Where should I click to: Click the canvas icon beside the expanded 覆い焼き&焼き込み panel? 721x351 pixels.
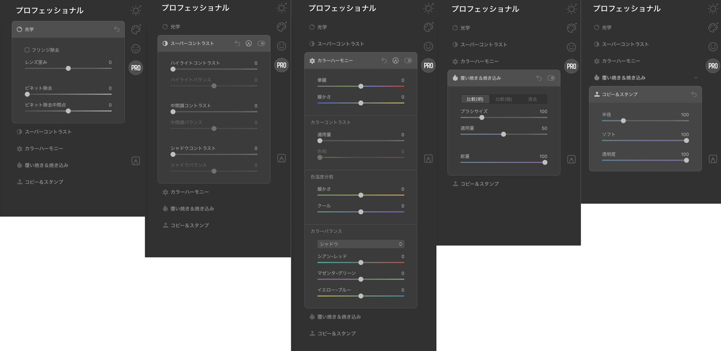[571, 160]
